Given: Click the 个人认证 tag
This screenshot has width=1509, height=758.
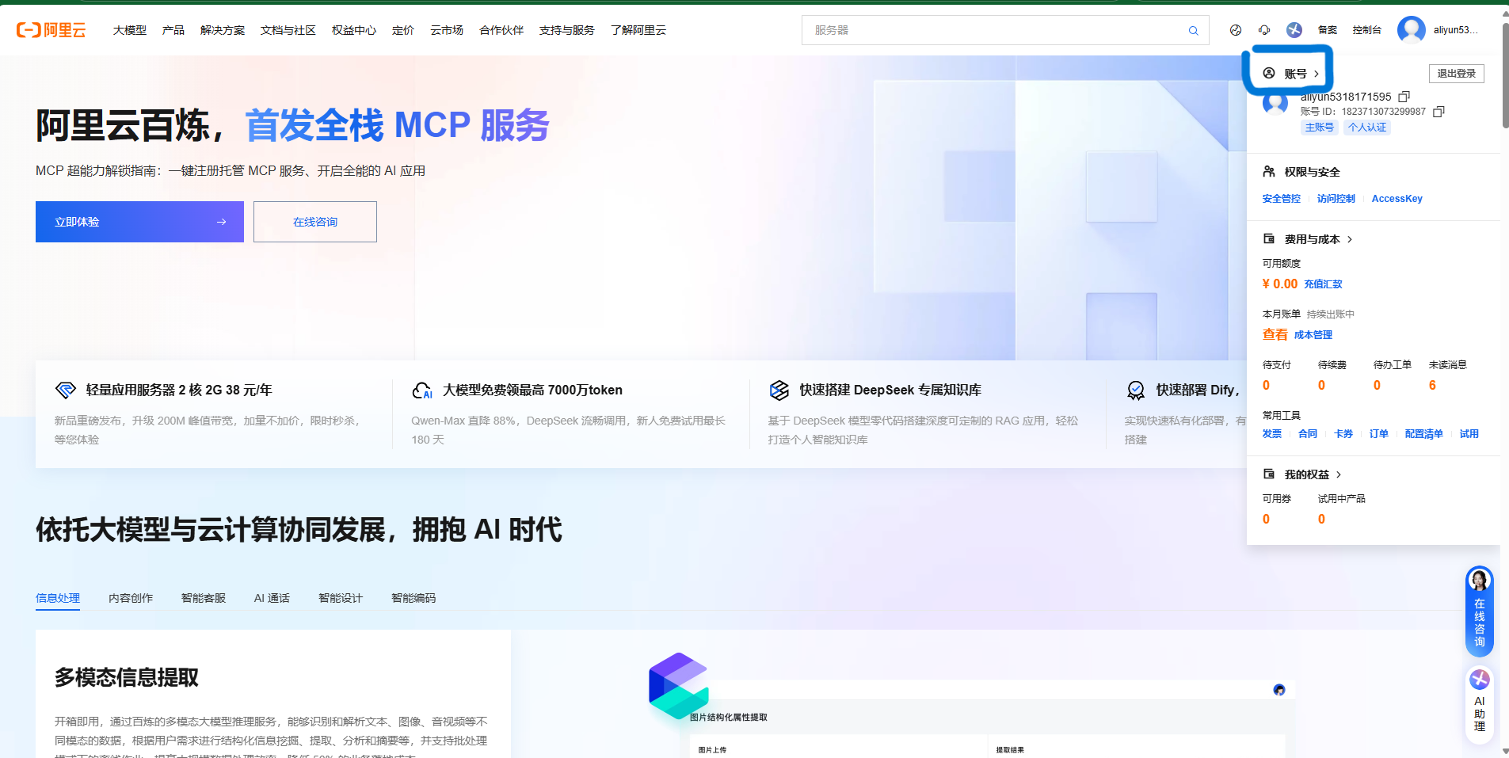Looking at the screenshot, I should (x=1367, y=128).
